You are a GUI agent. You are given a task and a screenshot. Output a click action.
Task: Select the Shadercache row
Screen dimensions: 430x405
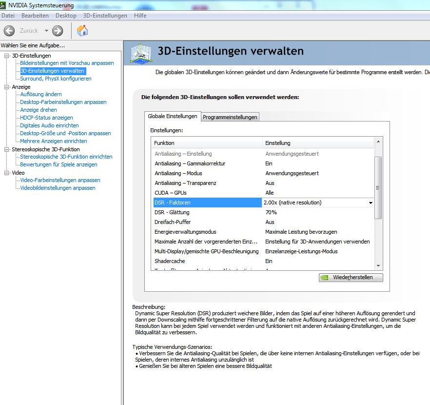263,261
